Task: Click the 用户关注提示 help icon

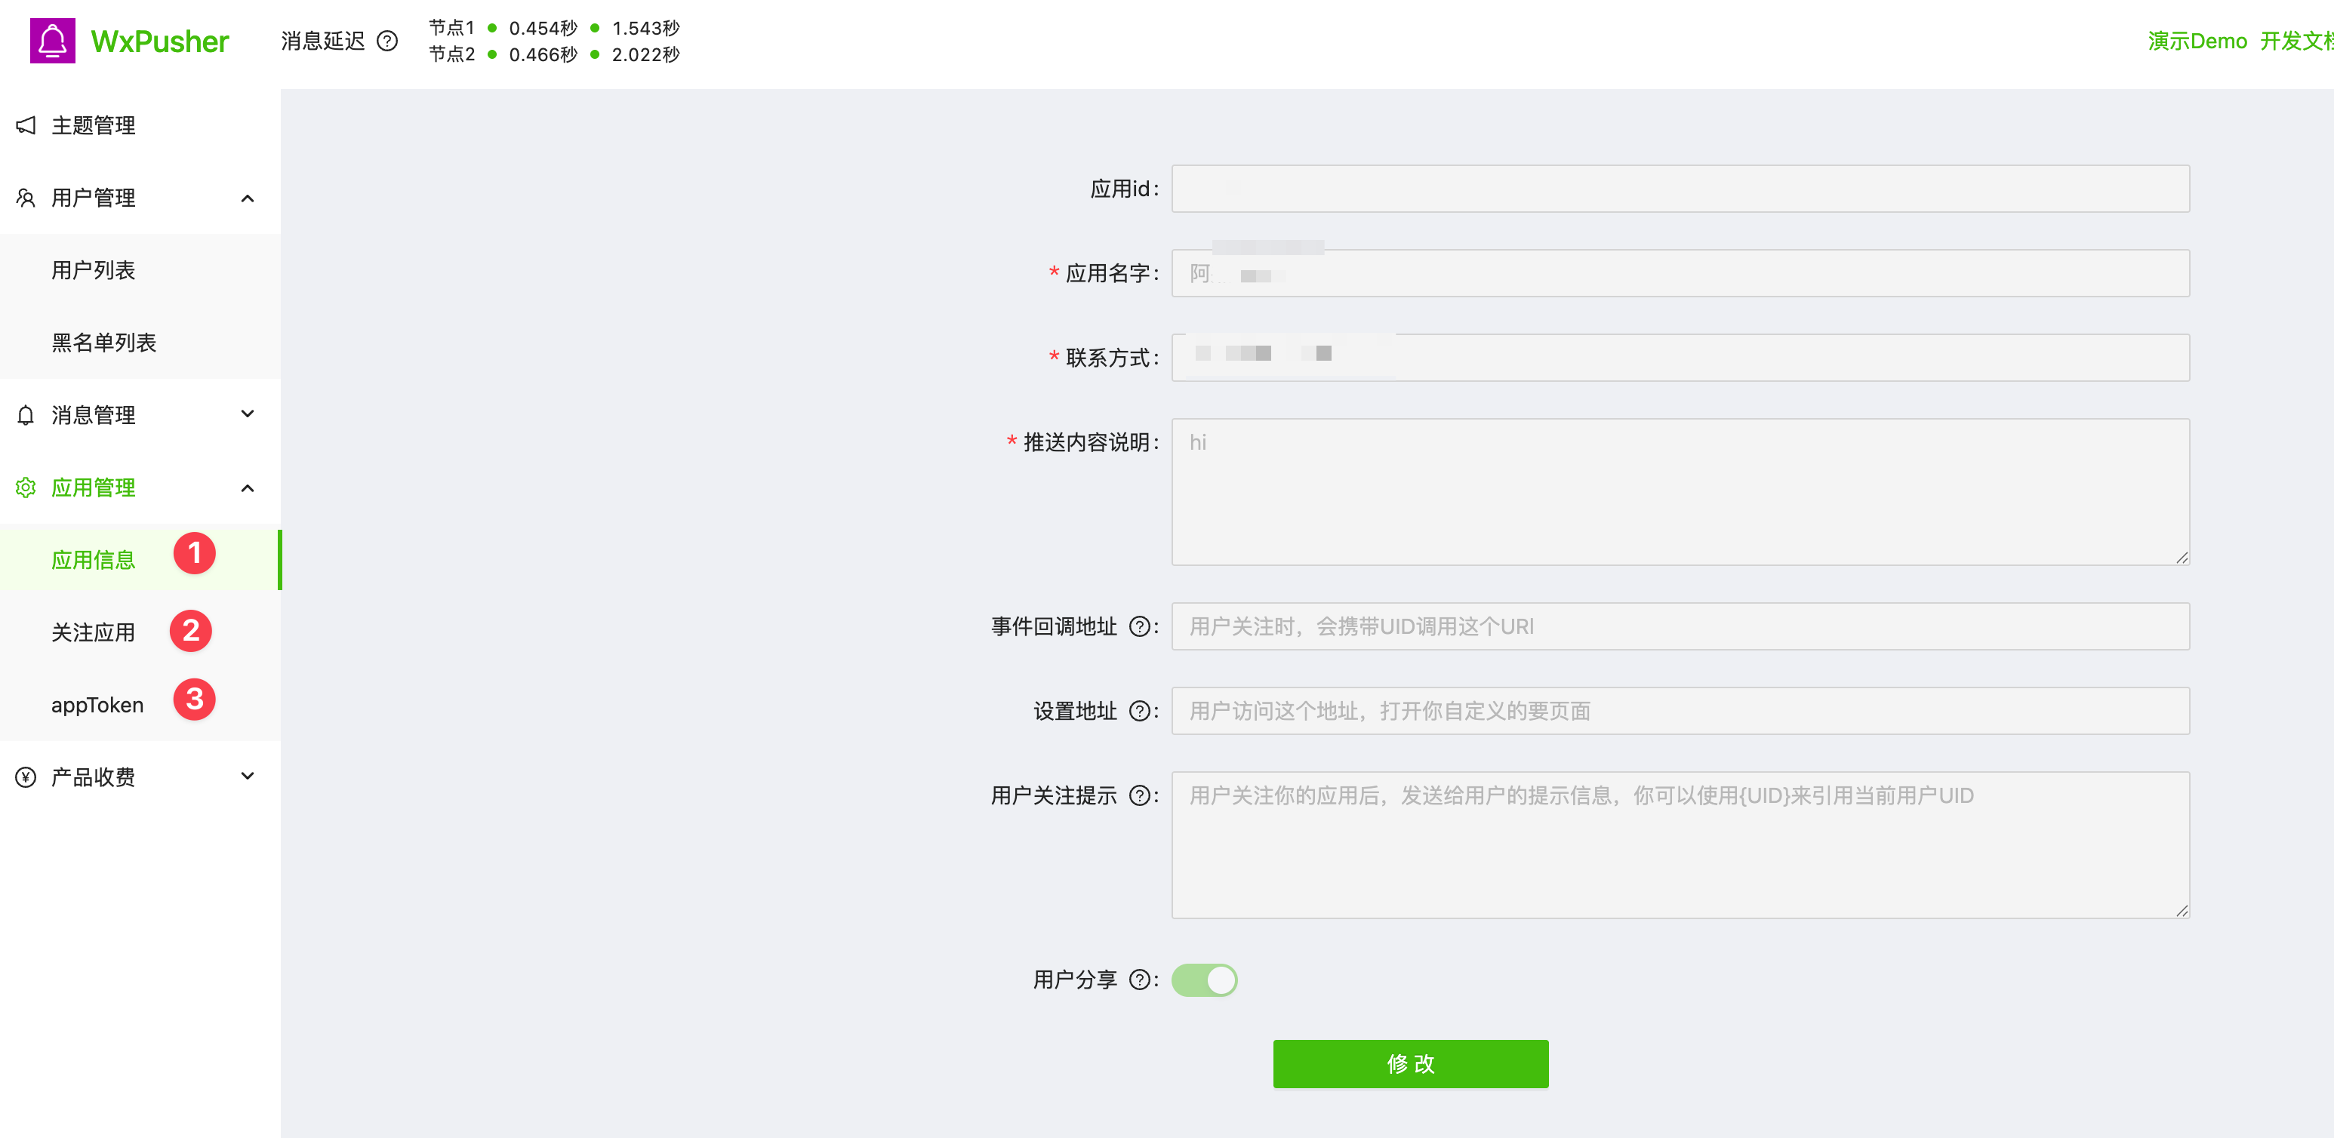Action: (1140, 795)
